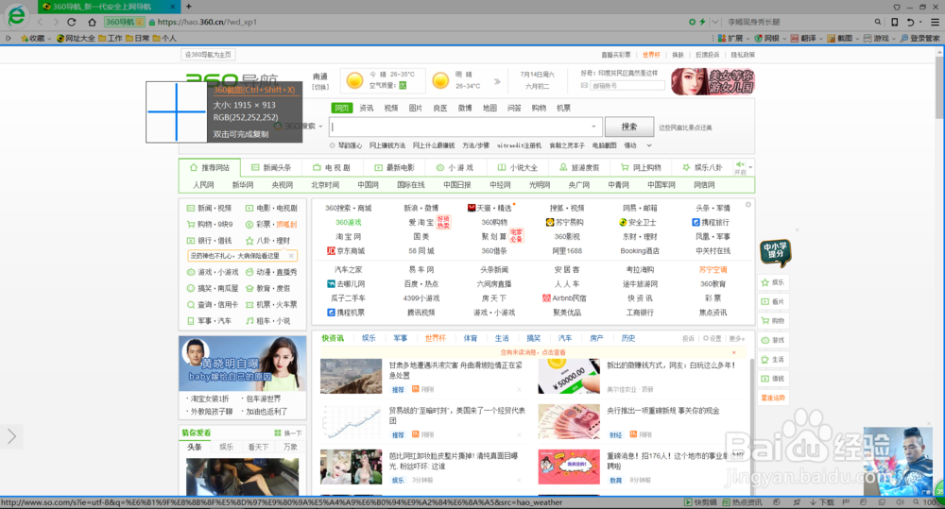
Task: Open the flood news thumbnail image
Action: (352, 377)
